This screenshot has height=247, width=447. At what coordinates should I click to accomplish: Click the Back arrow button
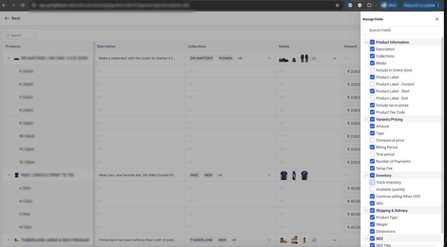[x=13, y=18]
